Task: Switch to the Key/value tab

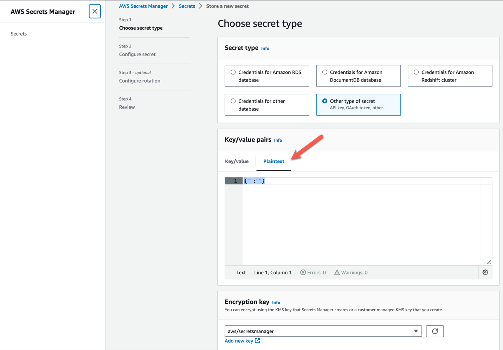Action: (x=237, y=161)
